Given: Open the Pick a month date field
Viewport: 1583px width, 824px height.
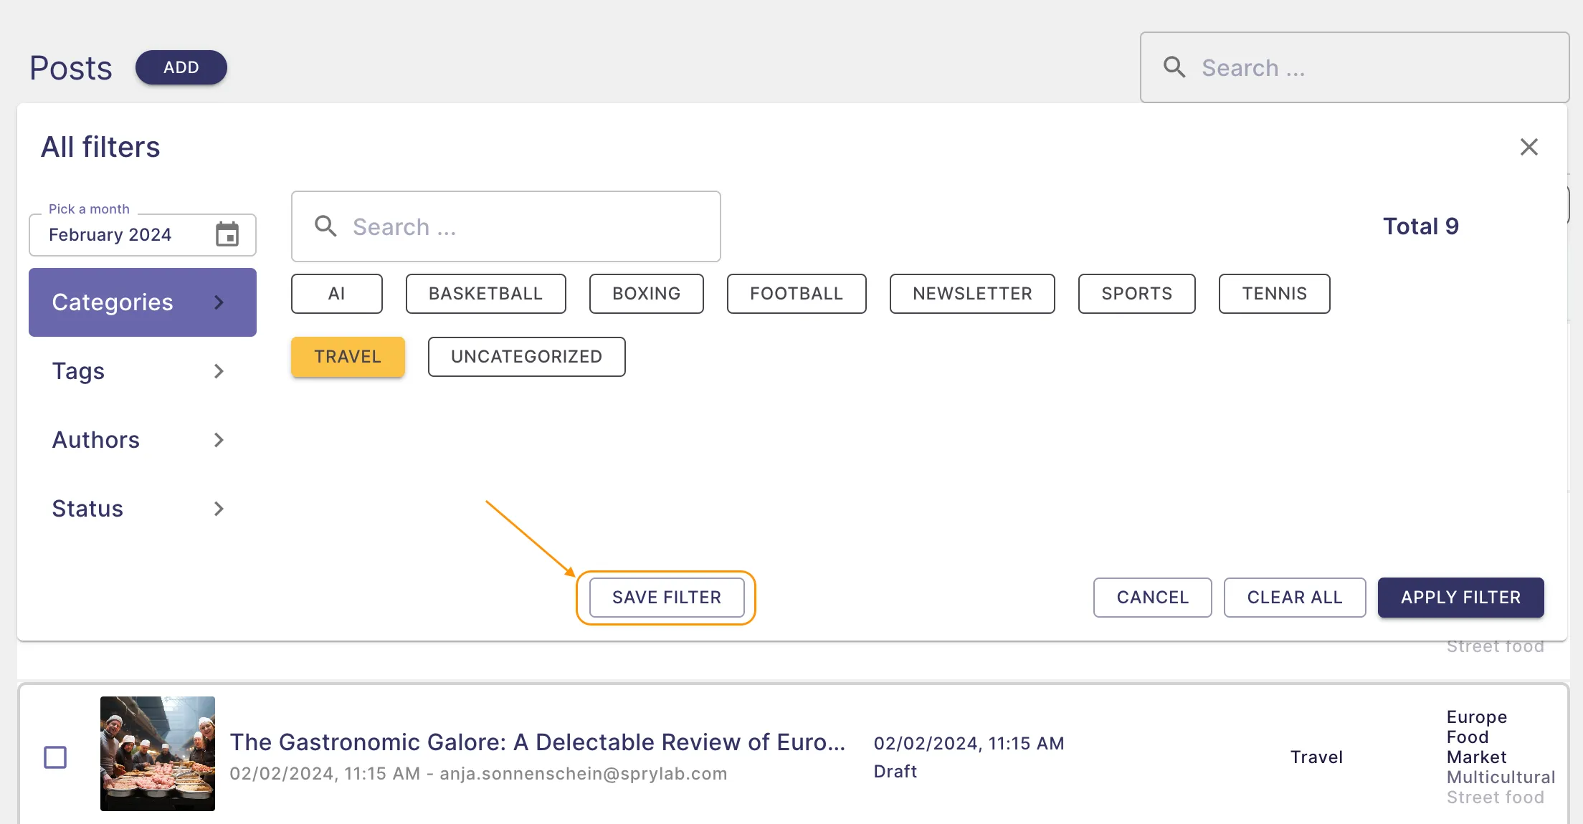Looking at the screenshot, I should click(143, 235).
